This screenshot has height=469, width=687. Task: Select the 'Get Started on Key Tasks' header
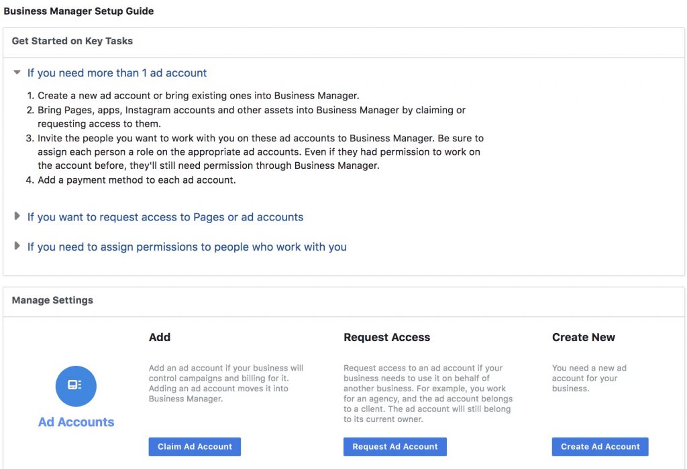(x=72, y=41)
